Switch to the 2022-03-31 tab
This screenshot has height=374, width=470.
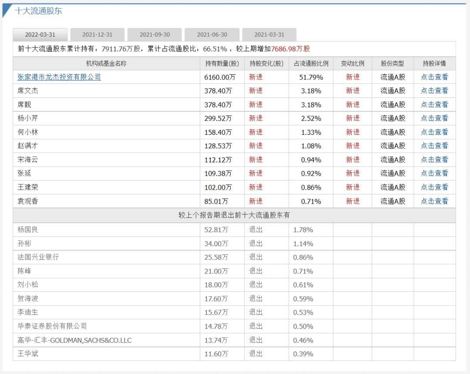(40, 35)
